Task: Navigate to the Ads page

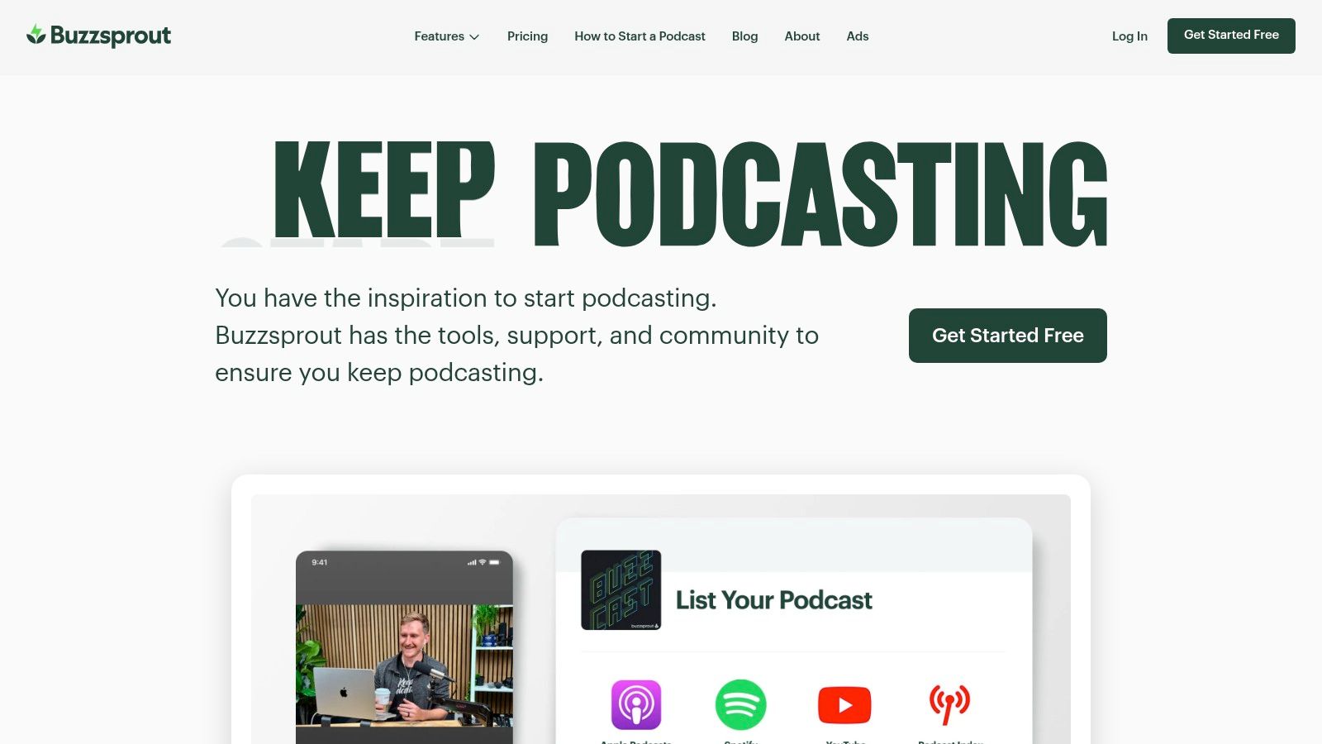Action: click(x=858, y=36)
